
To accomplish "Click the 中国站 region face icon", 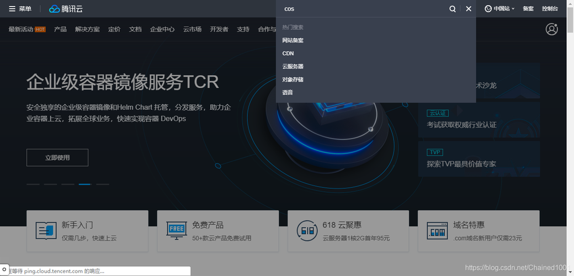I will pyautogui.click(x=488, y=9).
